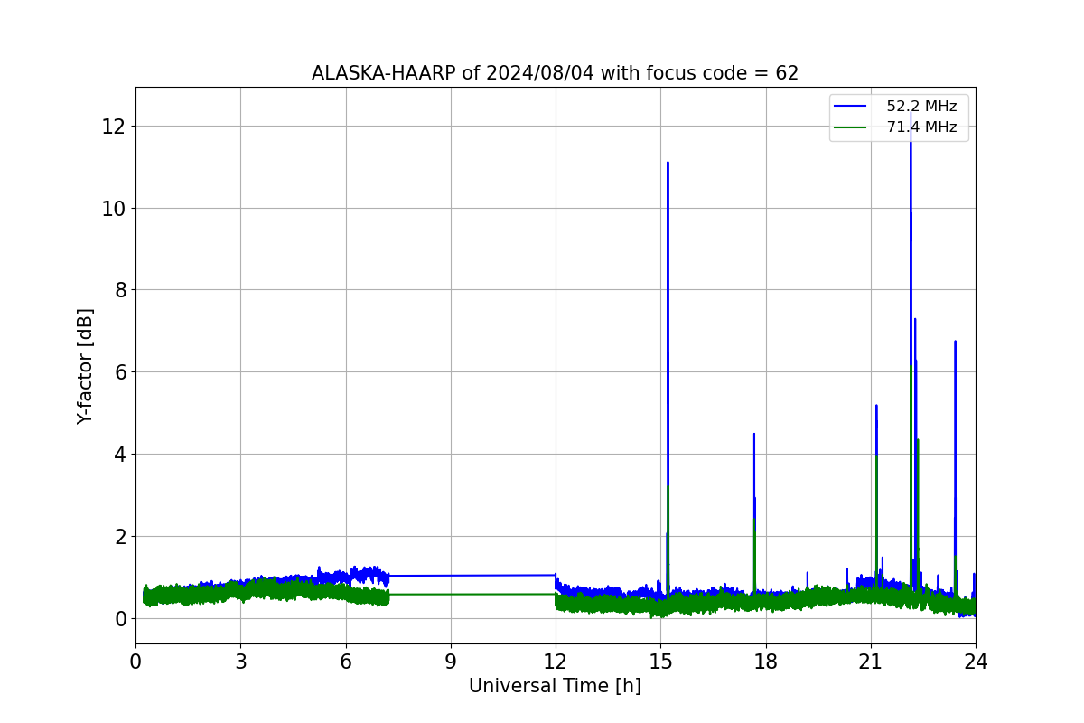The height and width of the screenshot is (723, 1084).
Task: Click x-axis tick label 21
Action: (x=871, y=662)
